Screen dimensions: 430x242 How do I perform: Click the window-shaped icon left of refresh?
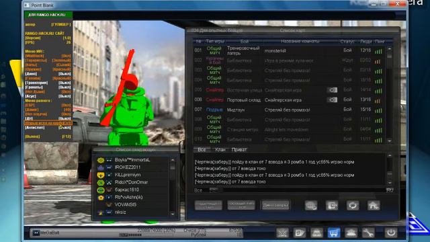point(332,205)
